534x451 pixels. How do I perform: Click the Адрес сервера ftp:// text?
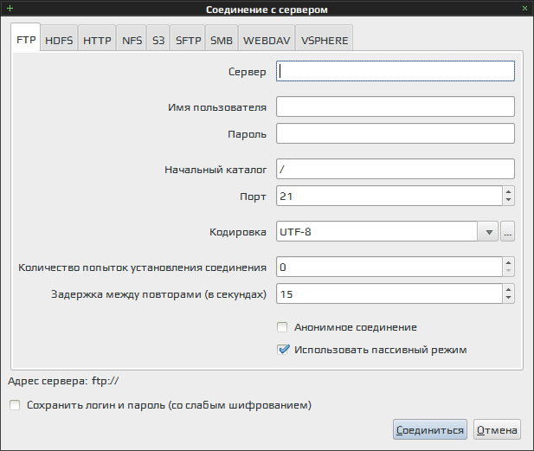[x=63, y=381]
